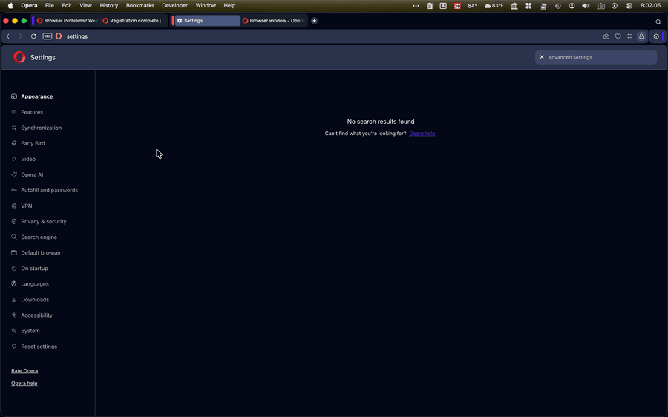
Task: Go forward with the forward arrow button
Action: click(20, 36)
